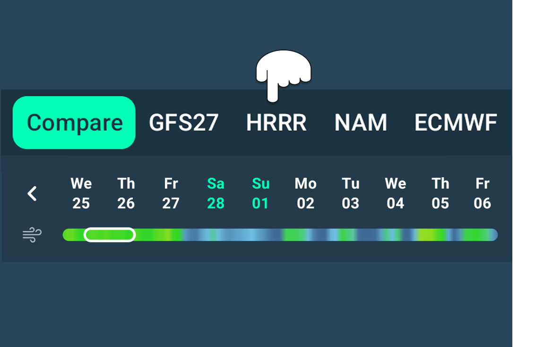
Task: Choose Sunday 01 in the date row
Action: pos(260,193)
